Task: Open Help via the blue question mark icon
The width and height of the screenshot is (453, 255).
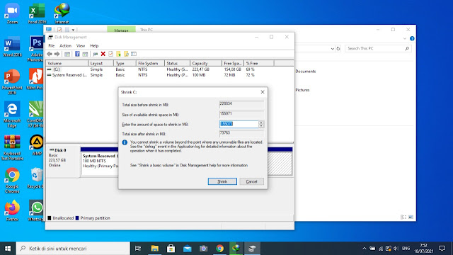Action: [77, 54]
